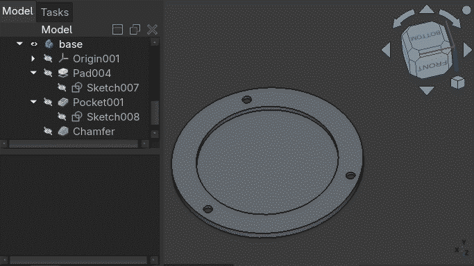Screen dimensions: 474x266
Task: Switch to the Model tab
Action: tap(17, 12)
